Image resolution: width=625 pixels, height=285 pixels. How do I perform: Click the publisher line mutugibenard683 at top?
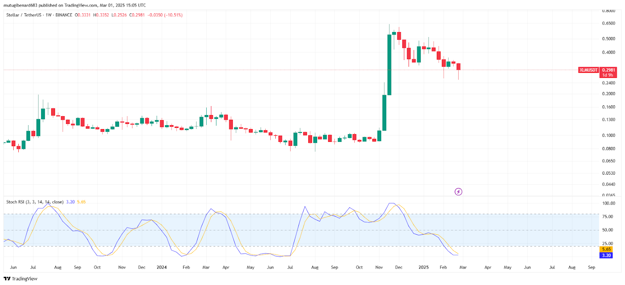(75, 5)
